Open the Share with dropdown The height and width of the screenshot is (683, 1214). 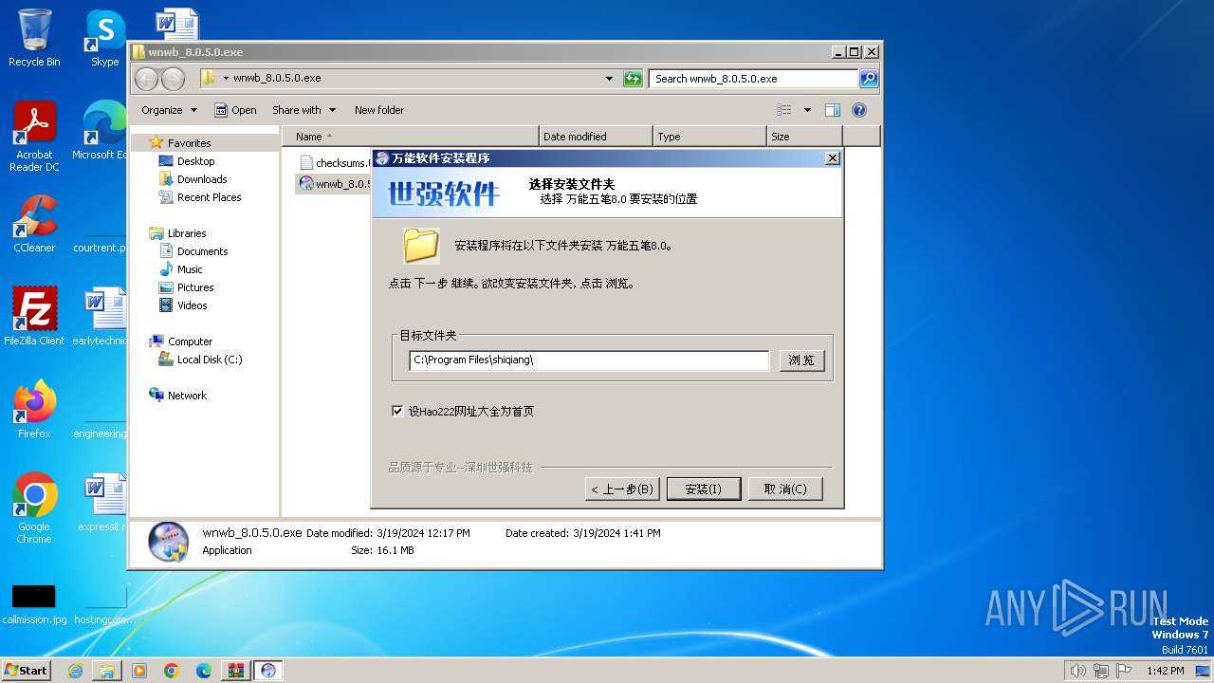click(303, 110)
